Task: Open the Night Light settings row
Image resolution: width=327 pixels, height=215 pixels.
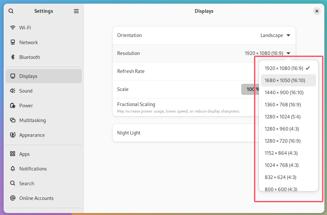Action: 183,133
